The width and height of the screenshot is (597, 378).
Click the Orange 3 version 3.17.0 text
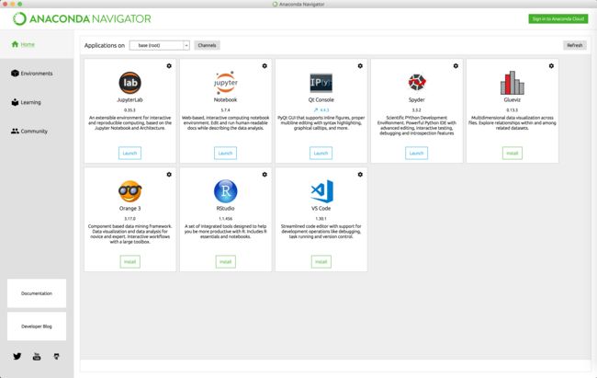pos(130,219)
